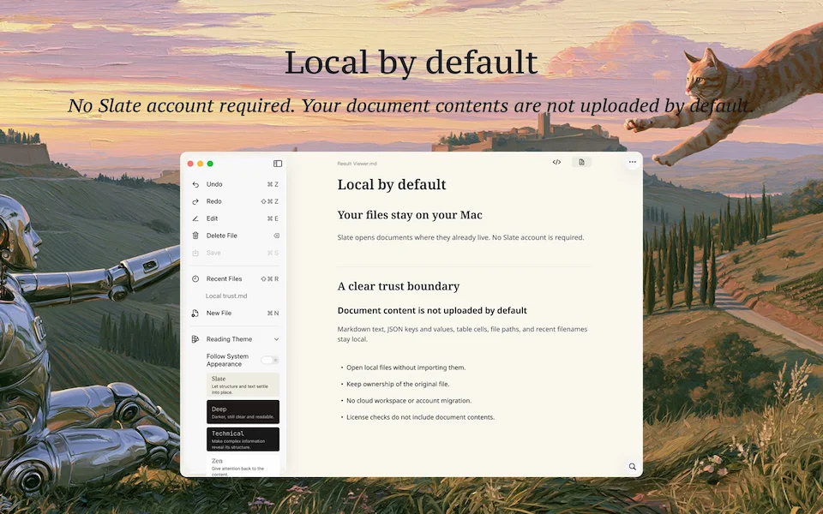Viewport: 823px width, 514px height.
Task: Create a document with New File
Action: tap(235, 314)
